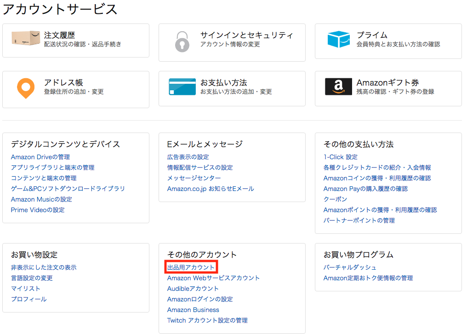
Task: Click the blue credit card icon
Action: (x=182, y=87)
